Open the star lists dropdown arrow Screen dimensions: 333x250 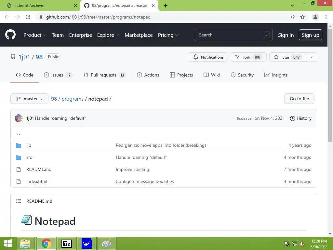pyautogui.click(x=311, y=57)
